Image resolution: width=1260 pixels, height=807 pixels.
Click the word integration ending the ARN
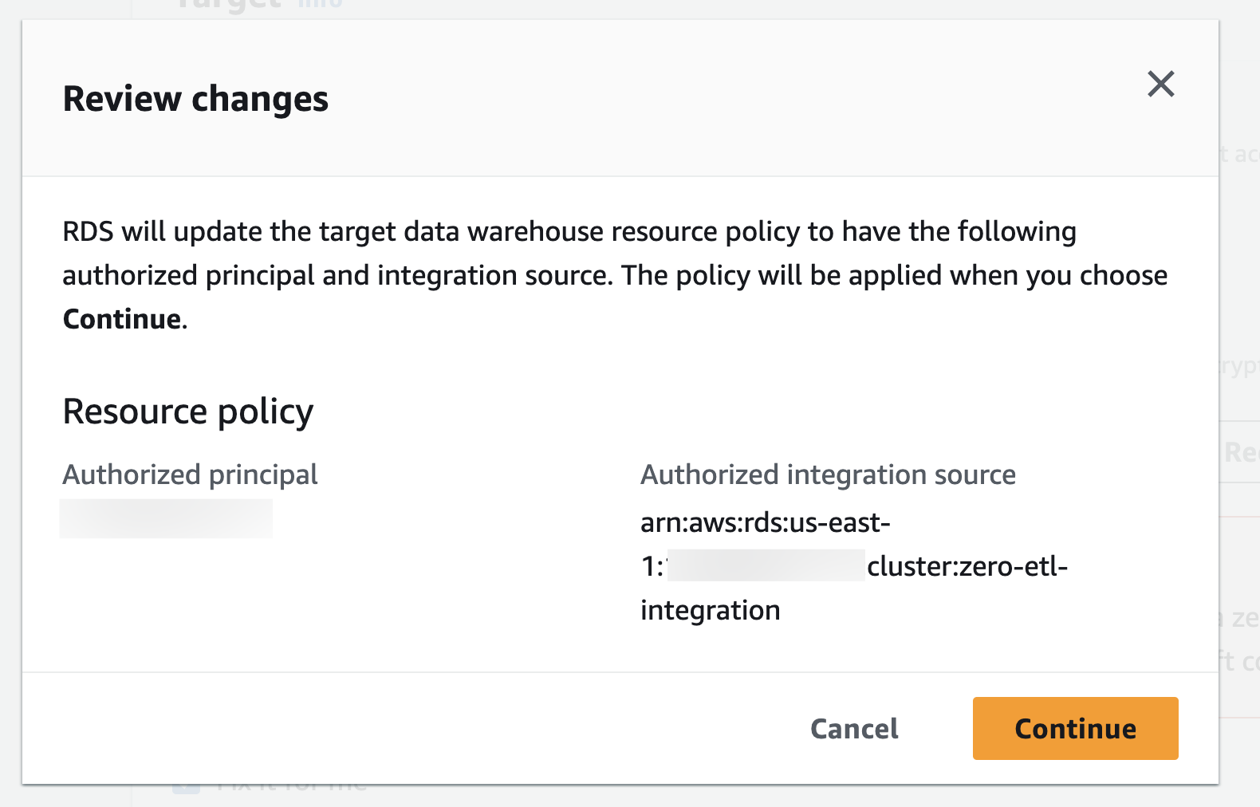coord(710,610)
